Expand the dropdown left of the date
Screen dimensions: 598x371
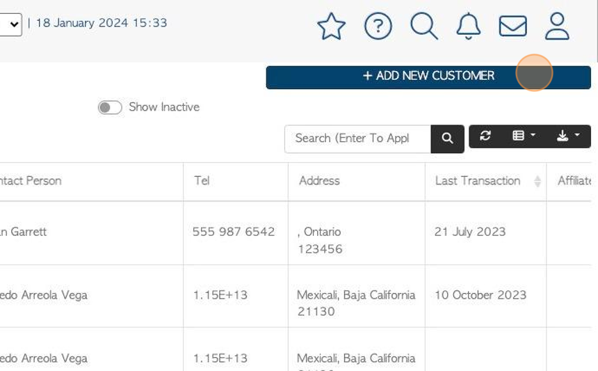point(10,24)
